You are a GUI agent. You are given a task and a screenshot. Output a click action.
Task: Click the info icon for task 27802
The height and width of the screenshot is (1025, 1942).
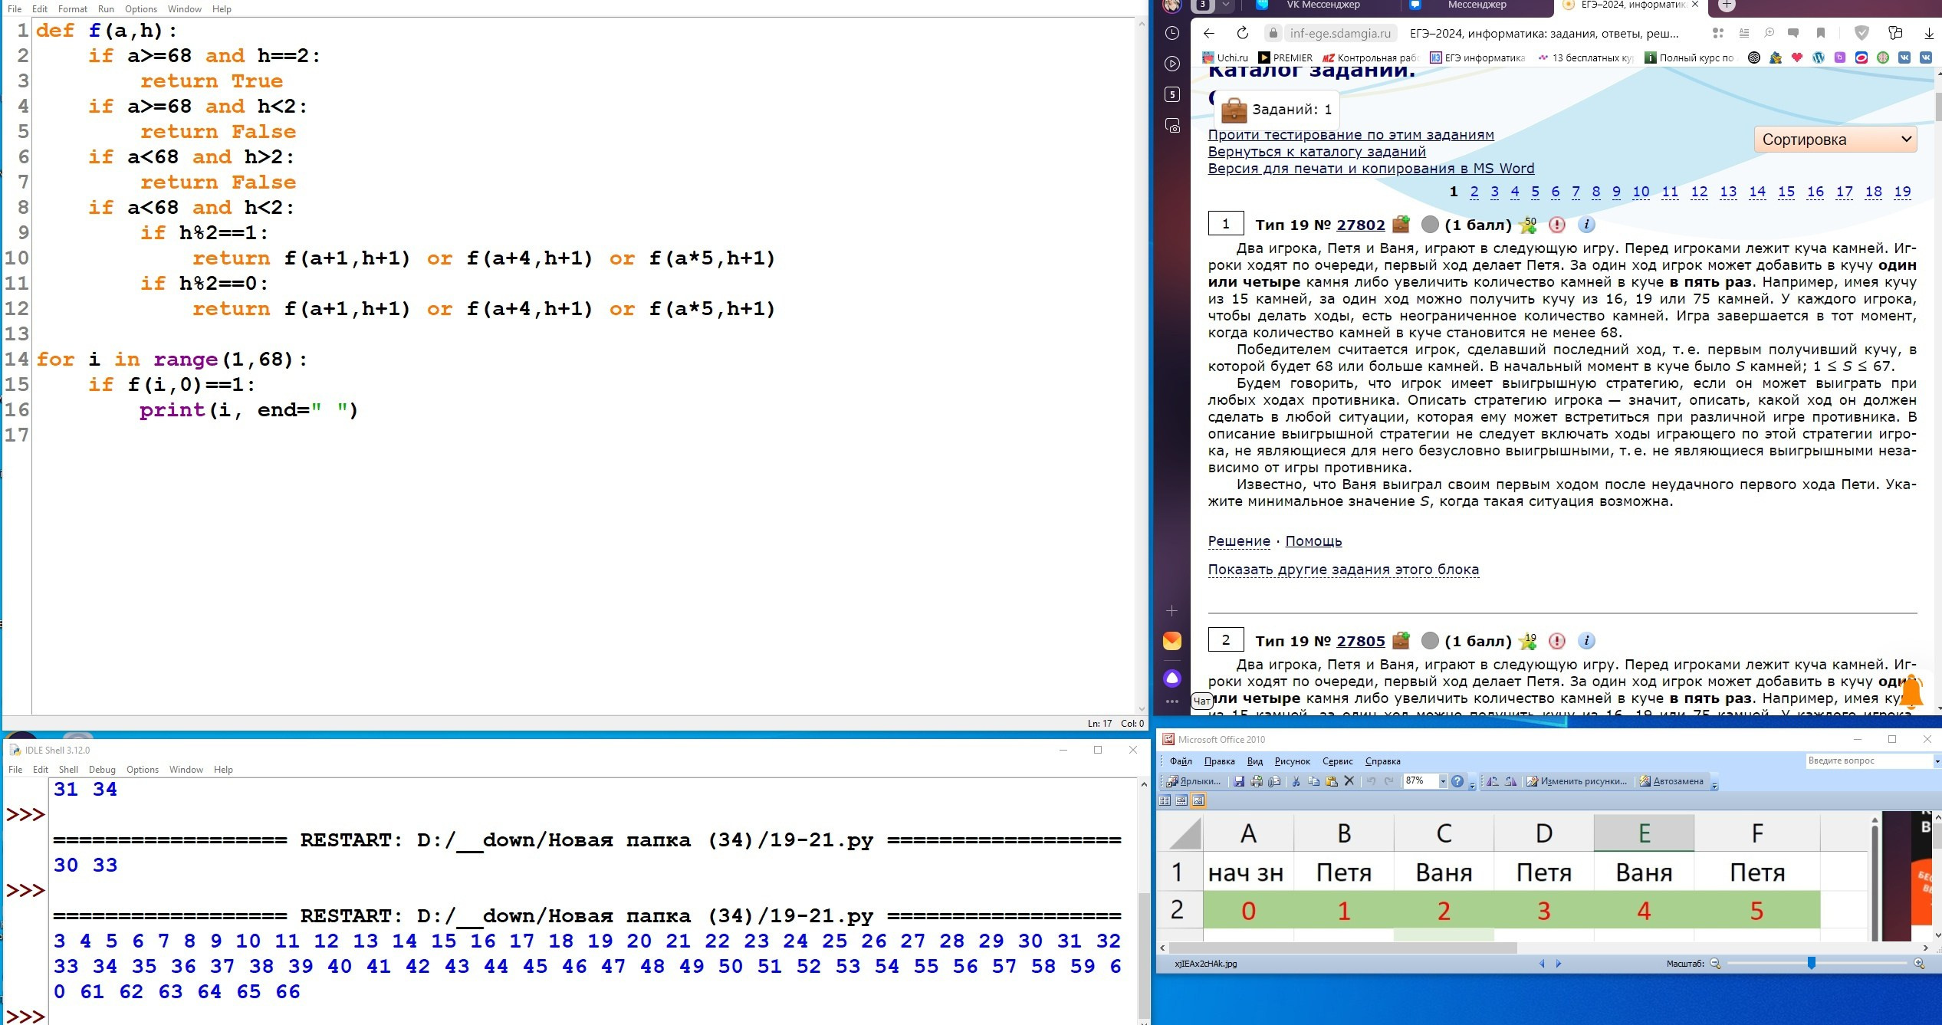coord(1586,225)
